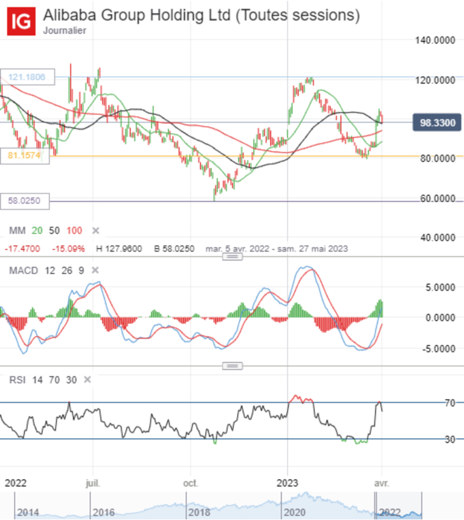
Task: Click the 81.1574 price level label
Action: click(x=25, y=156)
